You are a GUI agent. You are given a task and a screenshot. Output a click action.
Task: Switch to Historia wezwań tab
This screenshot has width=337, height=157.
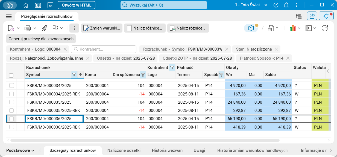pos(167,150)
